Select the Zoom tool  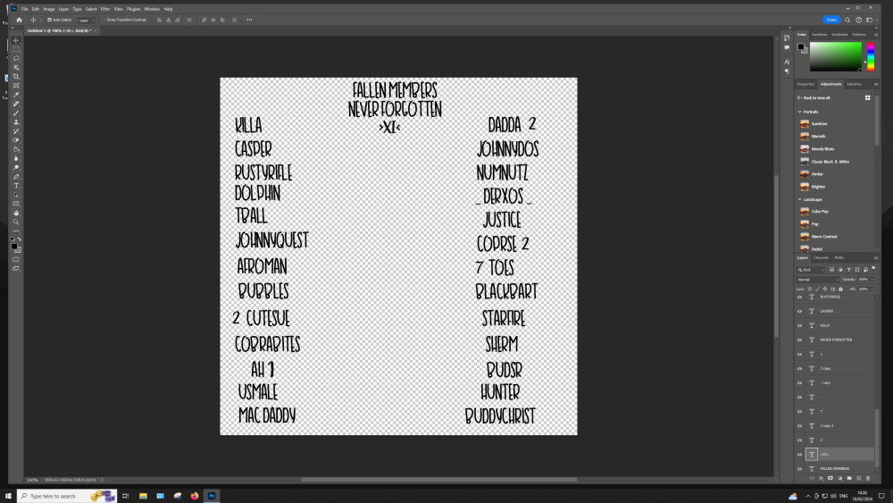pyautogui.click(x=16, y=222)
